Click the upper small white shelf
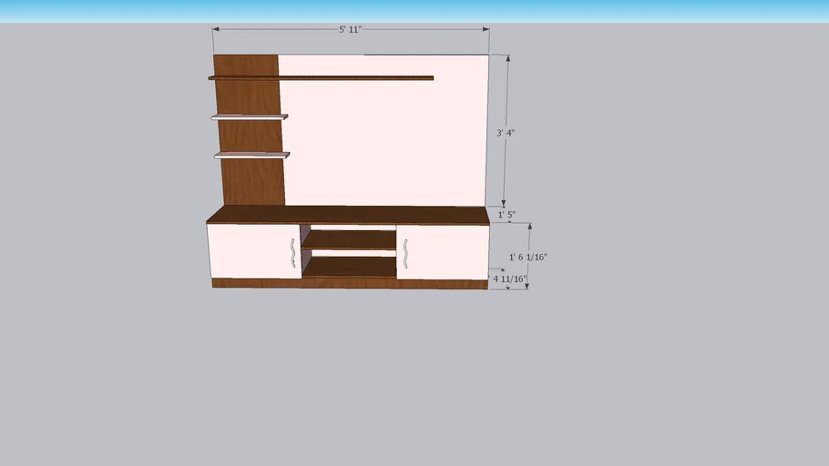The image size is (829, 466). [250, 116]
